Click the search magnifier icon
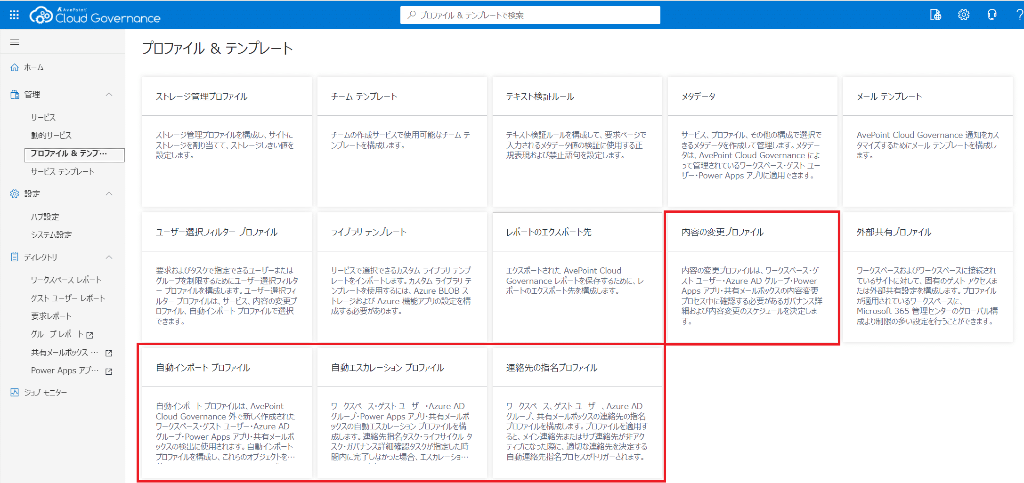Image resolution: width=1024 pixels, height=483 pixels. pyautogui.click(x=412, y=15)
